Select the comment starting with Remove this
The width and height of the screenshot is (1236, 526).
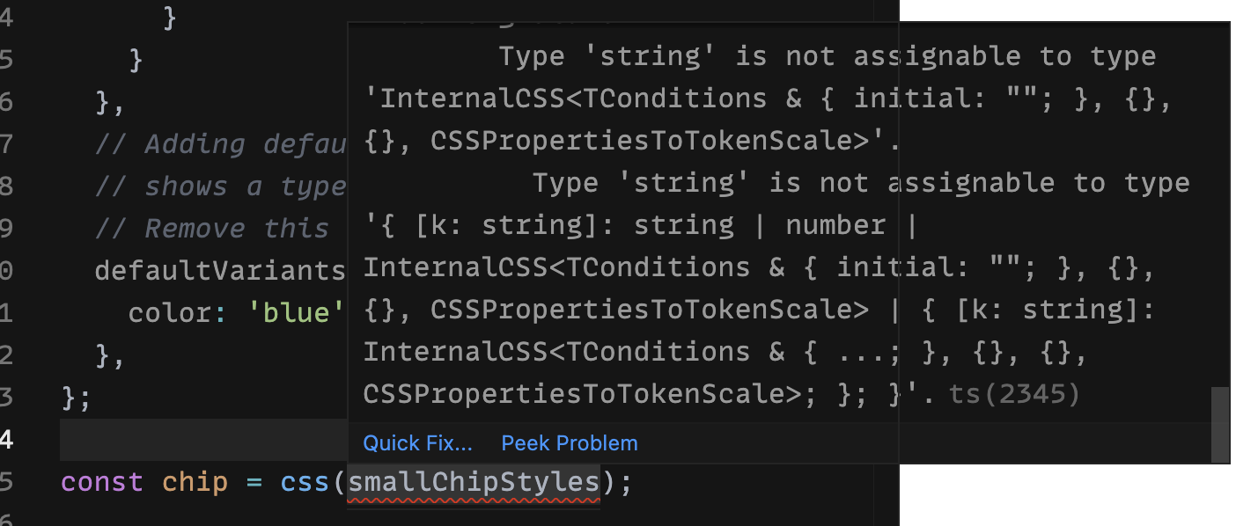click(x=211, y=228)
